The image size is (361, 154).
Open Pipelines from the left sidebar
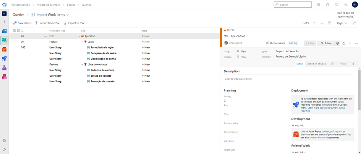point(4,58)
